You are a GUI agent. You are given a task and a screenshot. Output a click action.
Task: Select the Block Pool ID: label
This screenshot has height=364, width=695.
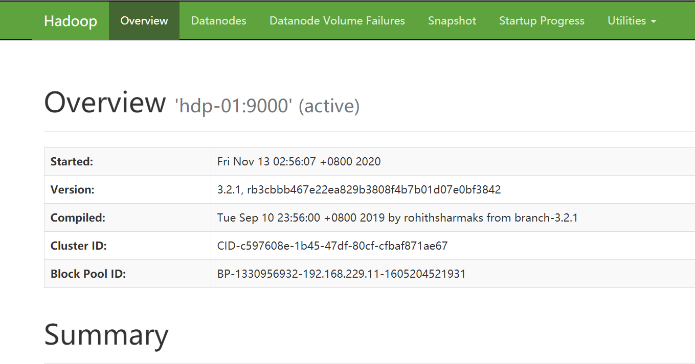point(88,274)
